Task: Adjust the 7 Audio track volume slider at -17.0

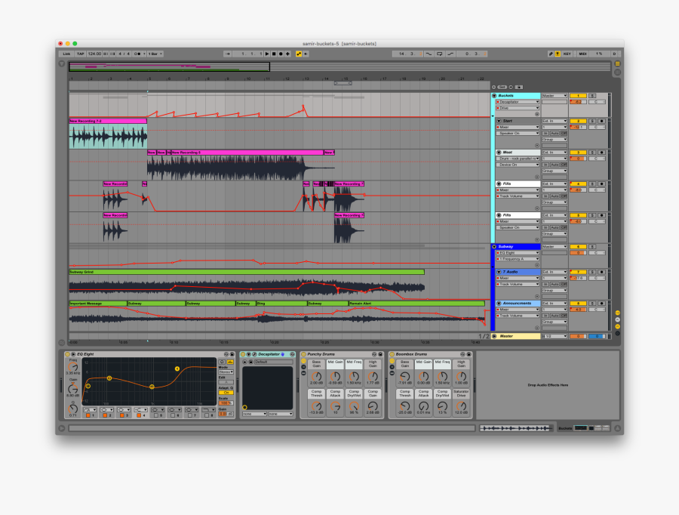Action: [578, 279]
